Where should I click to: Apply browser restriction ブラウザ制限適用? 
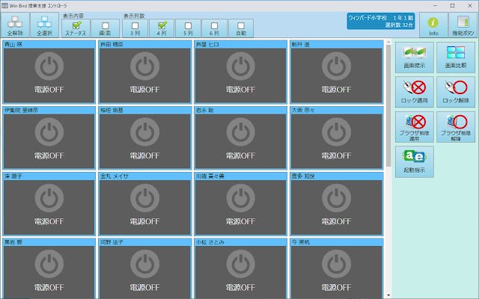414,127
